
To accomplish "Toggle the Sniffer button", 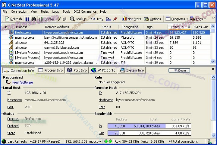I will (x=46, y=19).
